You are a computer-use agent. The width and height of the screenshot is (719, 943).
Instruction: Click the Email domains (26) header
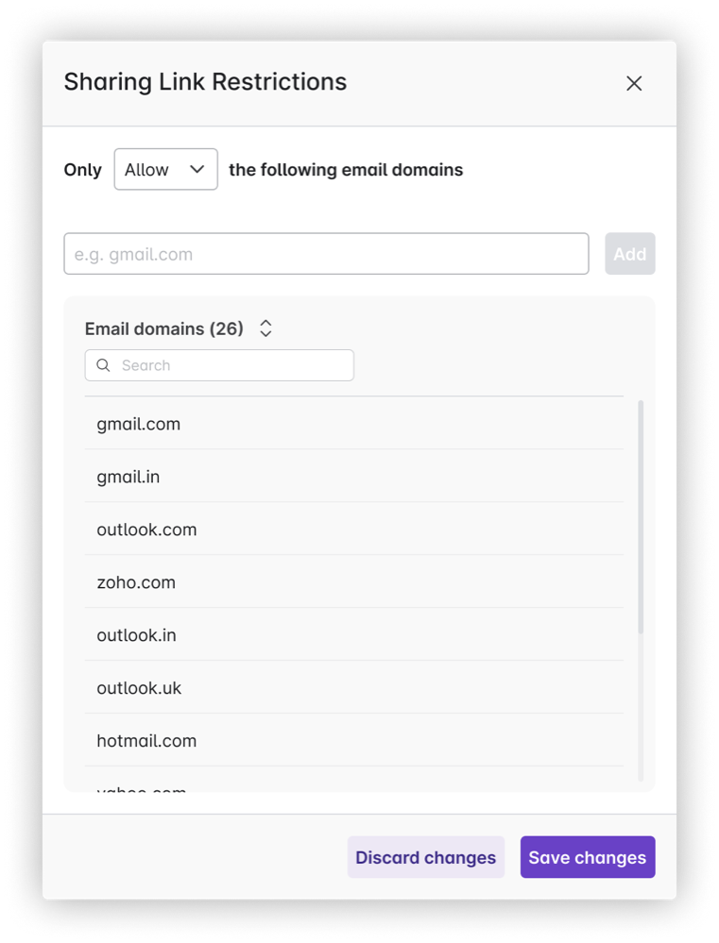pyautogui.click(x=164, y=328)
